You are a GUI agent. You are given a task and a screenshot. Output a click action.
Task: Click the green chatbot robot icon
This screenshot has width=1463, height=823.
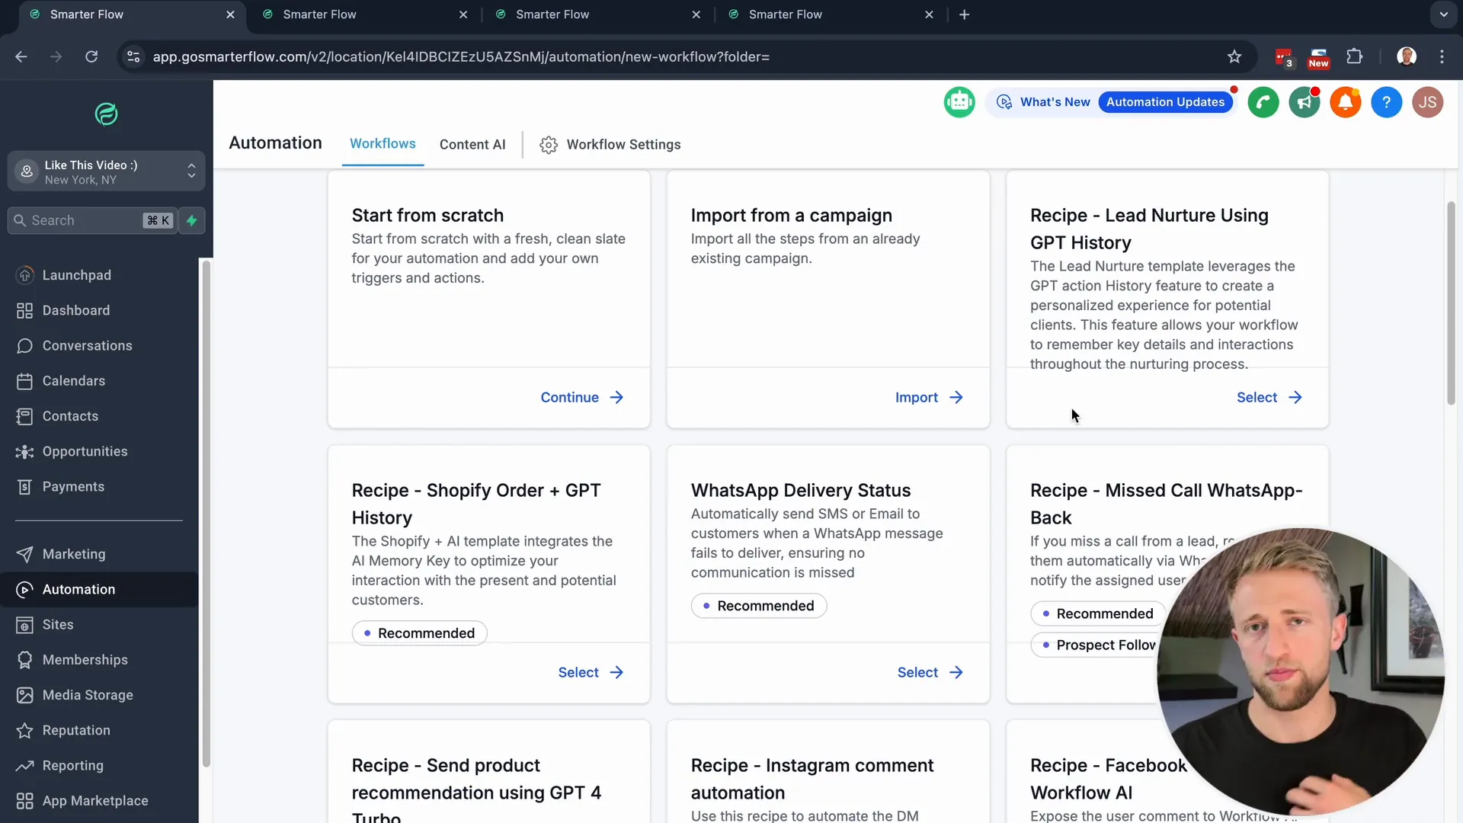[x=959, y=102]
